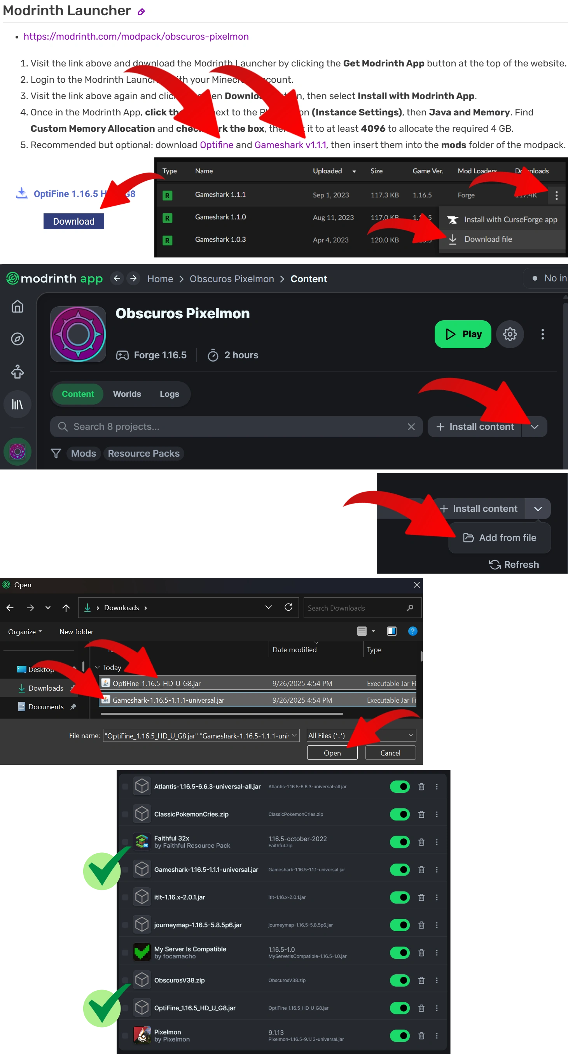
Task: Go back in the Open dialog
Action: click(x=10, y=607)
